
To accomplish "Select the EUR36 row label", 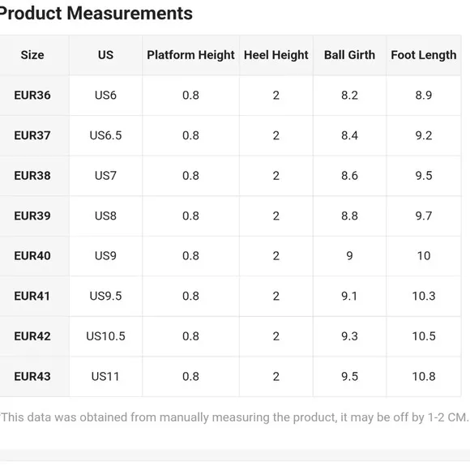I will click(x=32, y=96).
